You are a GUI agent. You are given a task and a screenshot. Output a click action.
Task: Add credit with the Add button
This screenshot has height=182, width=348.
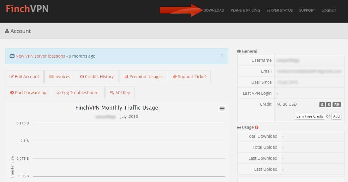click(x=336, y=116)
